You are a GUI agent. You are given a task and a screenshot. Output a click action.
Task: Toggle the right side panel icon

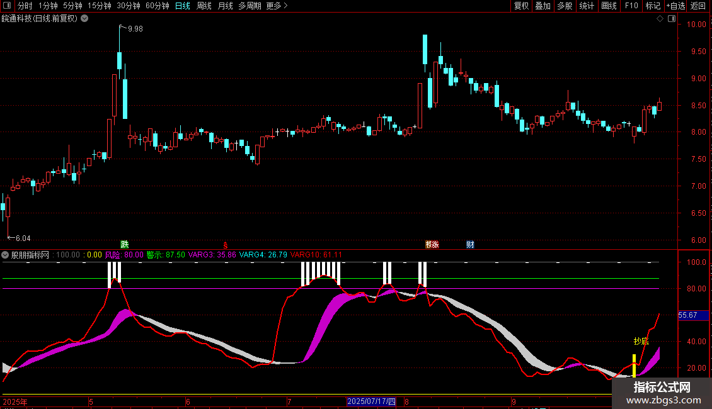[x=670, y=19]
